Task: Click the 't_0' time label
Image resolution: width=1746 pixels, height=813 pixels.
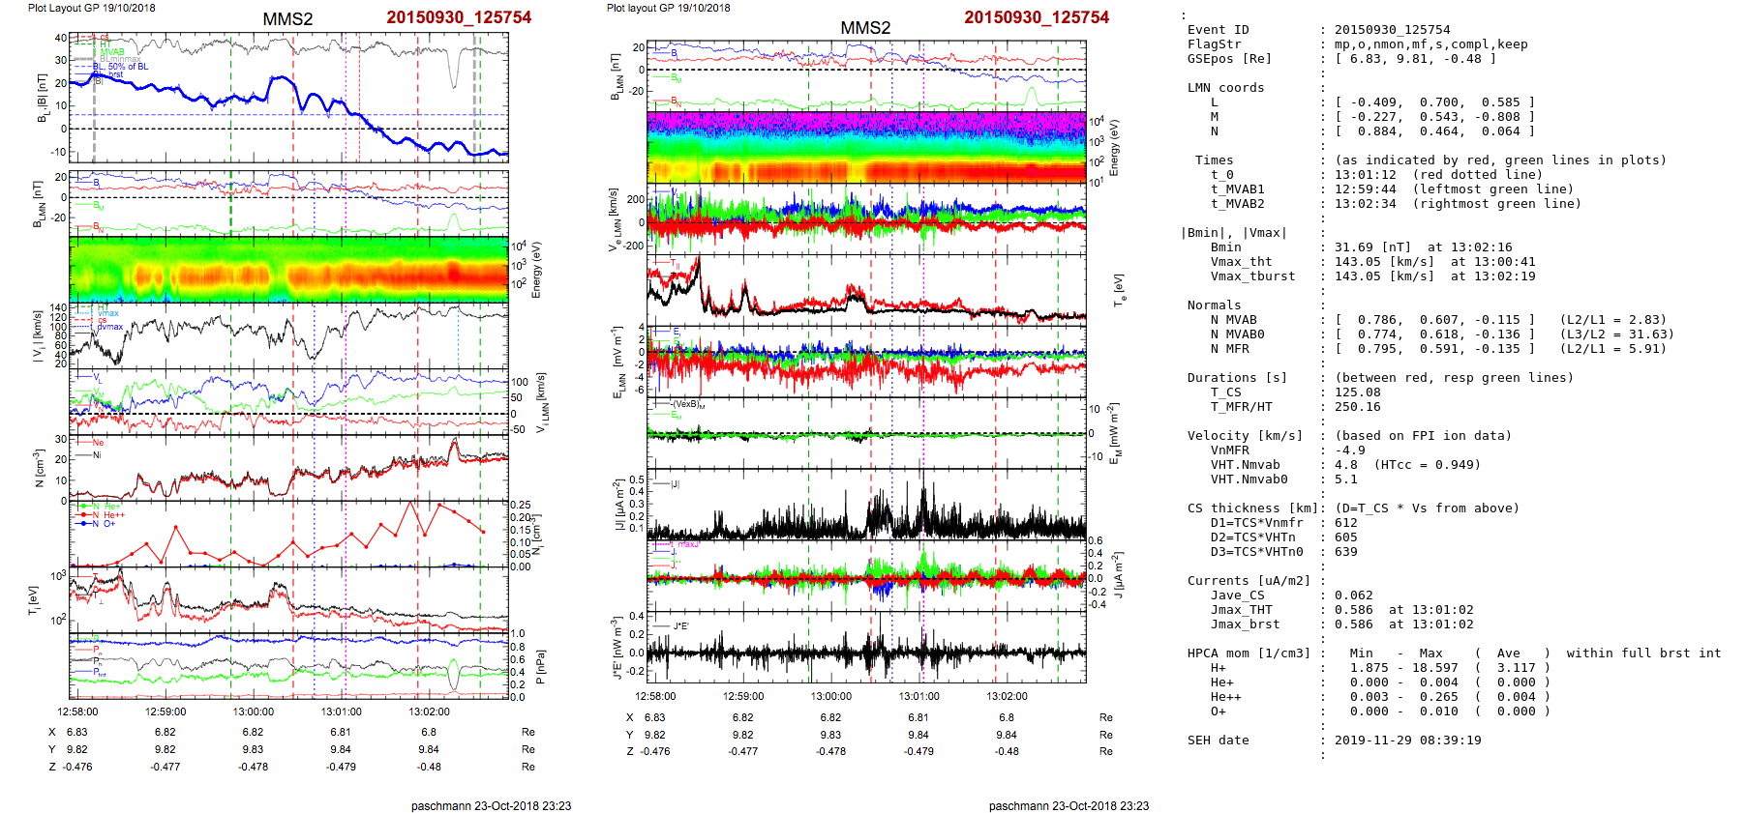Action: (1222, 175)
